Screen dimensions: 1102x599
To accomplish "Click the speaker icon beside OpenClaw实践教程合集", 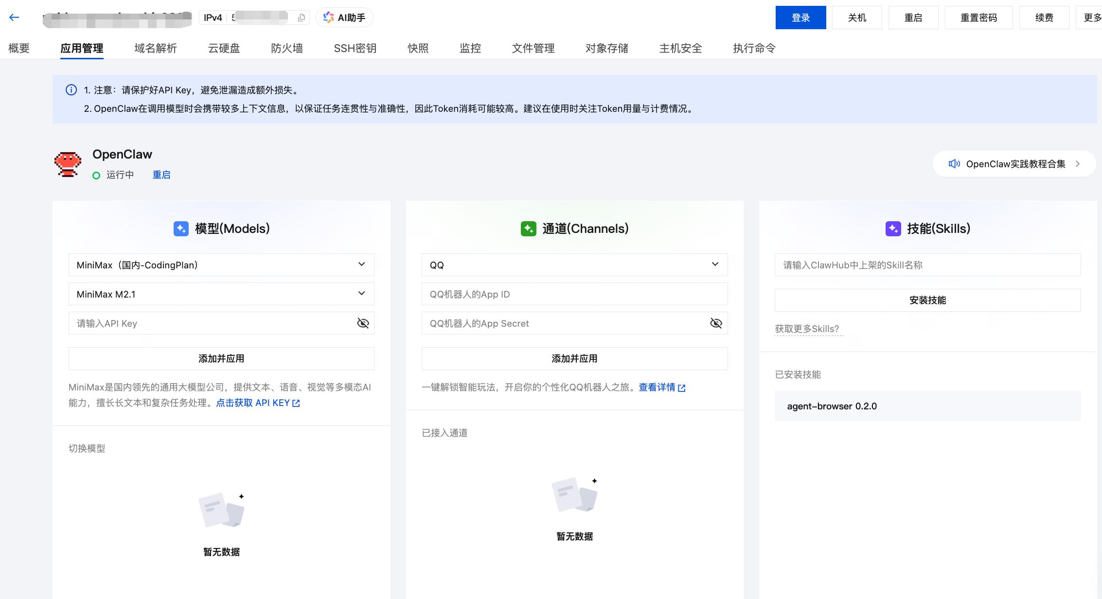I will pyautogui.click(x=954, y=164).
